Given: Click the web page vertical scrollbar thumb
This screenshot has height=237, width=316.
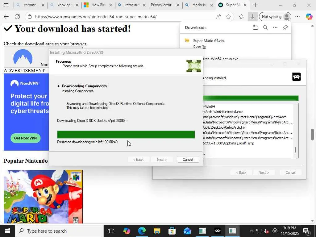Looking at the screenshot, I should (312, 134).
